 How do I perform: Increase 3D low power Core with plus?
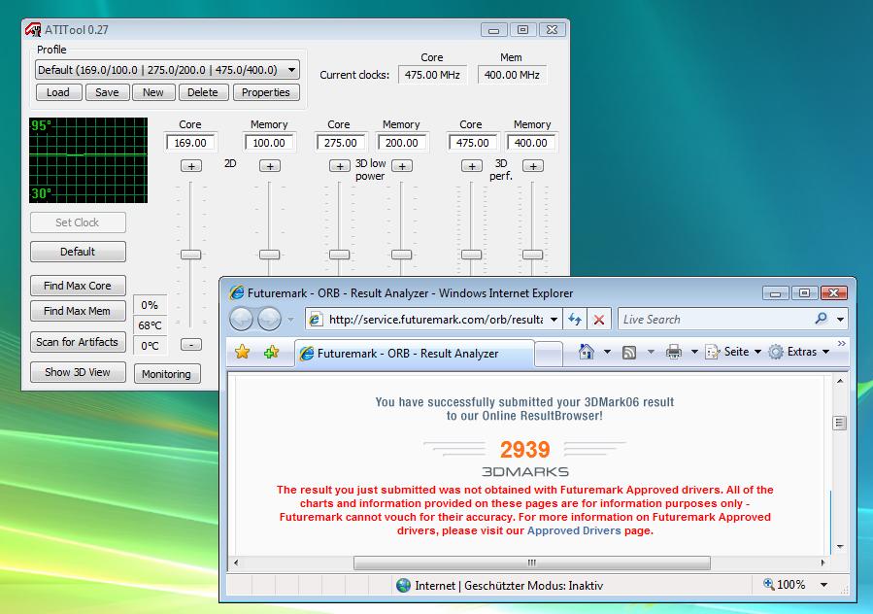[x=340, y=166]
